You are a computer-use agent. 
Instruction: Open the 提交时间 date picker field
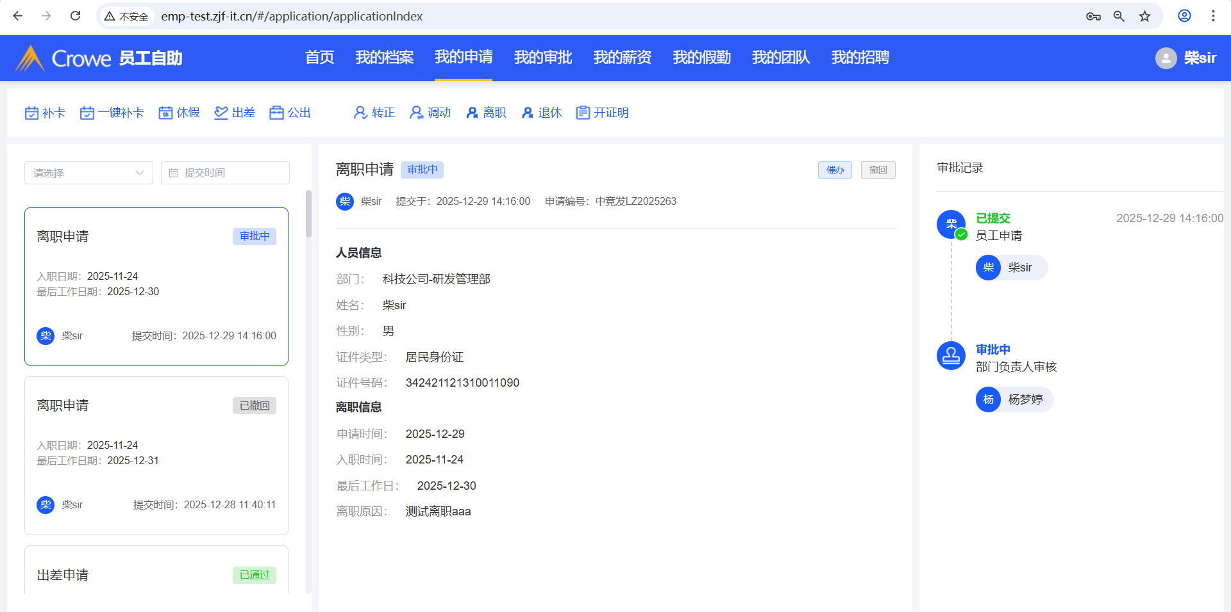click(x=225, y=173)
